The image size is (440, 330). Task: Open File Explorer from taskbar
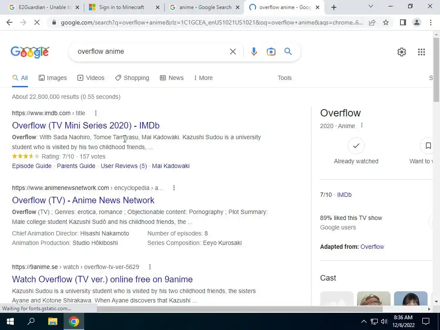pyautogui.click(x=52, y=321)
